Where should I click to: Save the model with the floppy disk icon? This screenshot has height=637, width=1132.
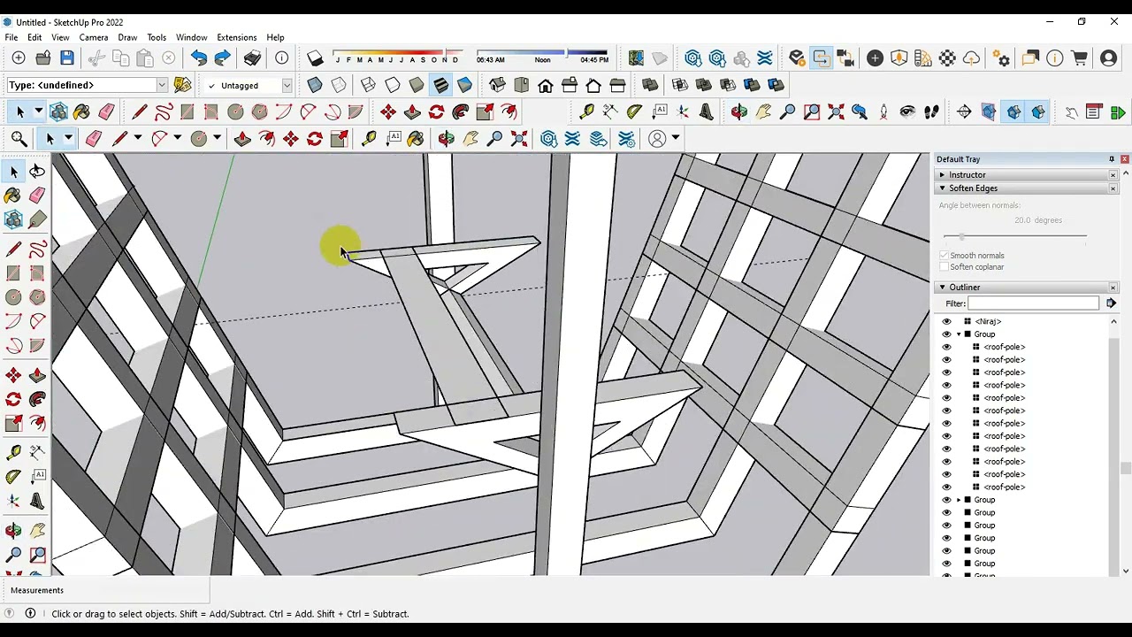pyautogui.click(x=67, y=58)
